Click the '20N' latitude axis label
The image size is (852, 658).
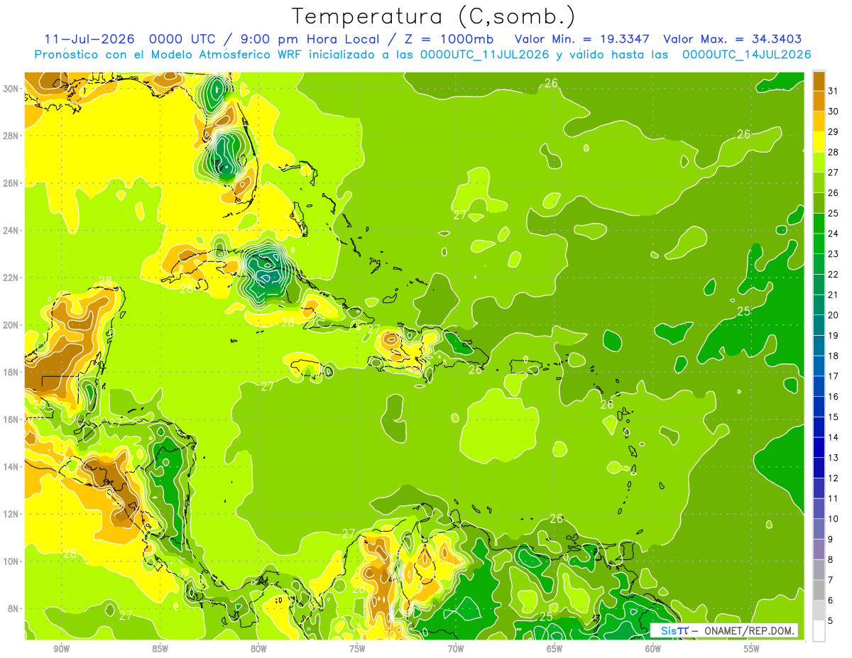click(x=11, y=325)
